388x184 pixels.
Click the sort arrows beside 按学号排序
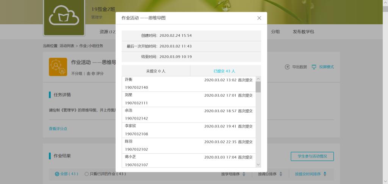click(x=244, y=174)
